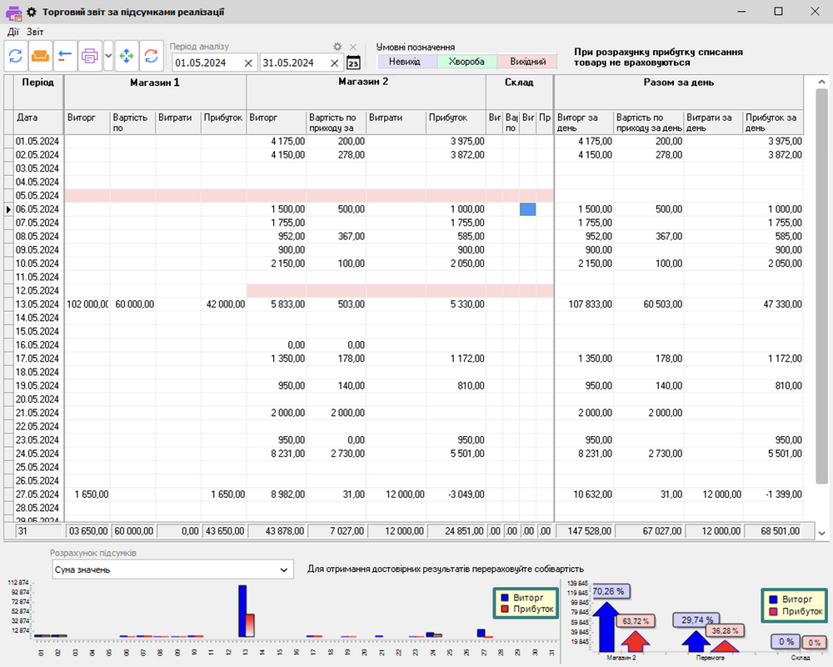This screenshot has height=667, width=833.
Task: Click the gear icon near Період аналізу
Action: (x=337, y=46)
